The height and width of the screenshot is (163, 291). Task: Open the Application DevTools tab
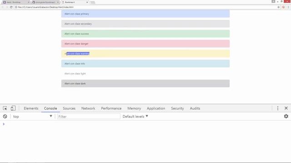156,108
